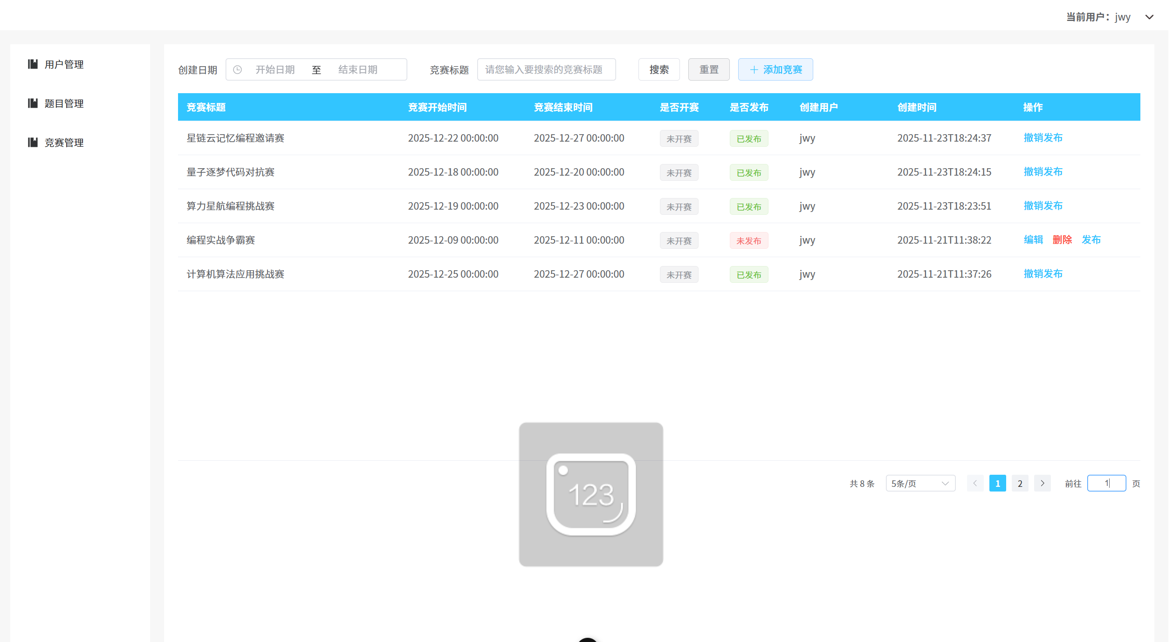The height and width of the screenshot is (642, 1173).
Task: Click the 添加竞赛 add competition button
Action: 775,70
